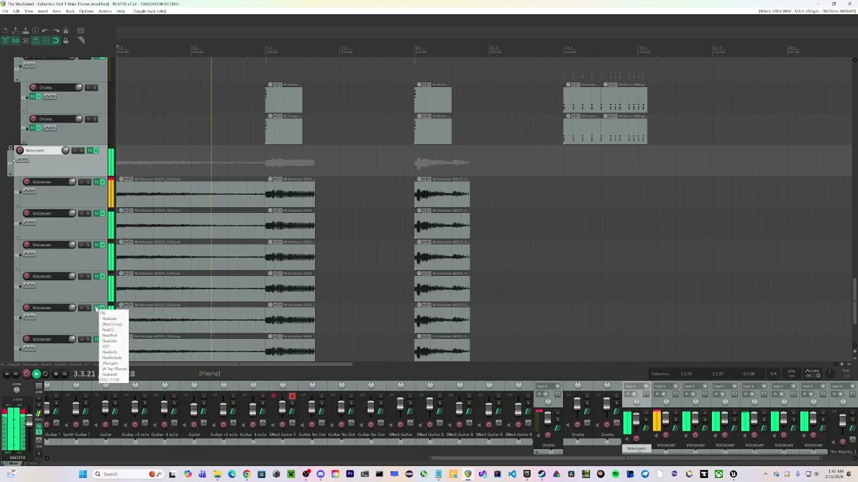Open the Actions menu
858x482 pixels.
(x=105, y=11)
